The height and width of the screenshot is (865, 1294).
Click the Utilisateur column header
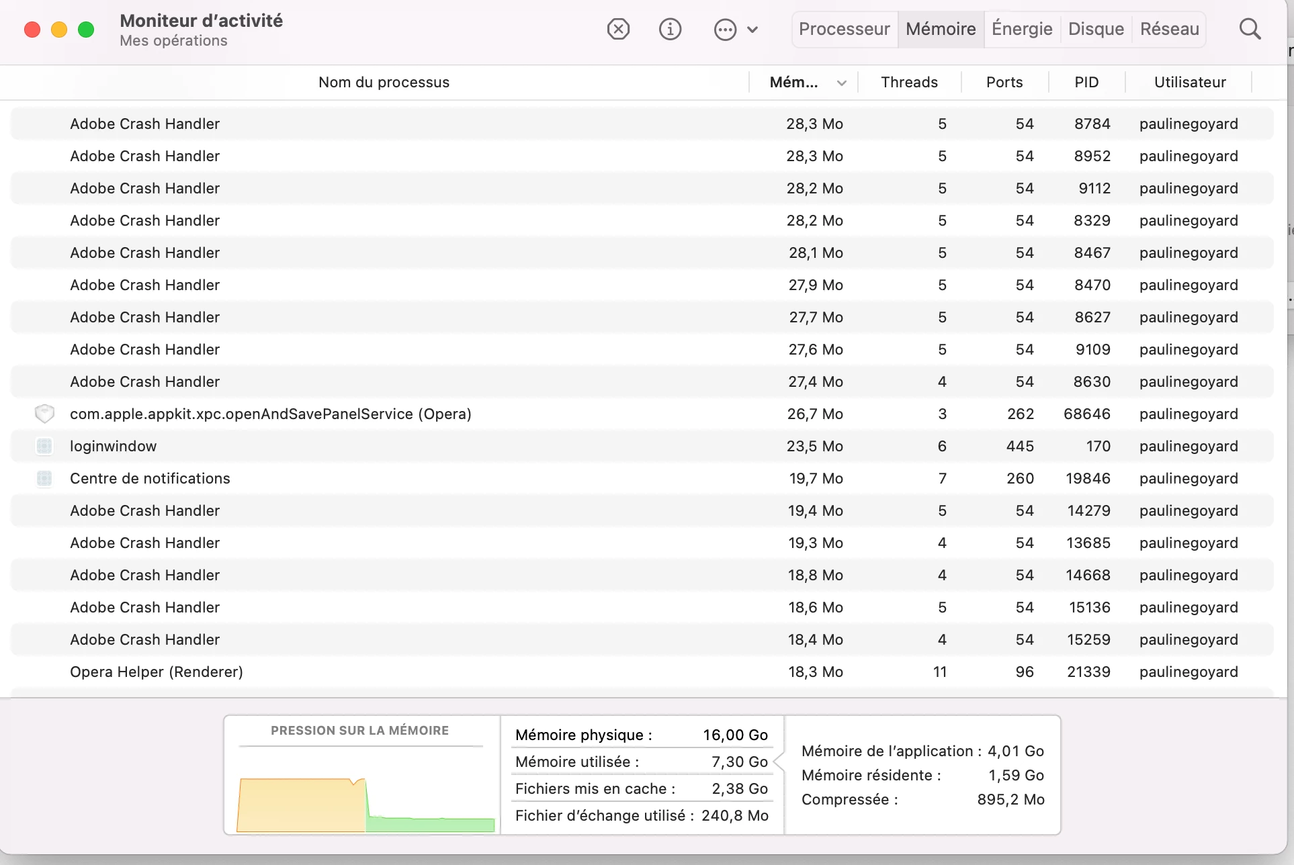(1189, 82)
